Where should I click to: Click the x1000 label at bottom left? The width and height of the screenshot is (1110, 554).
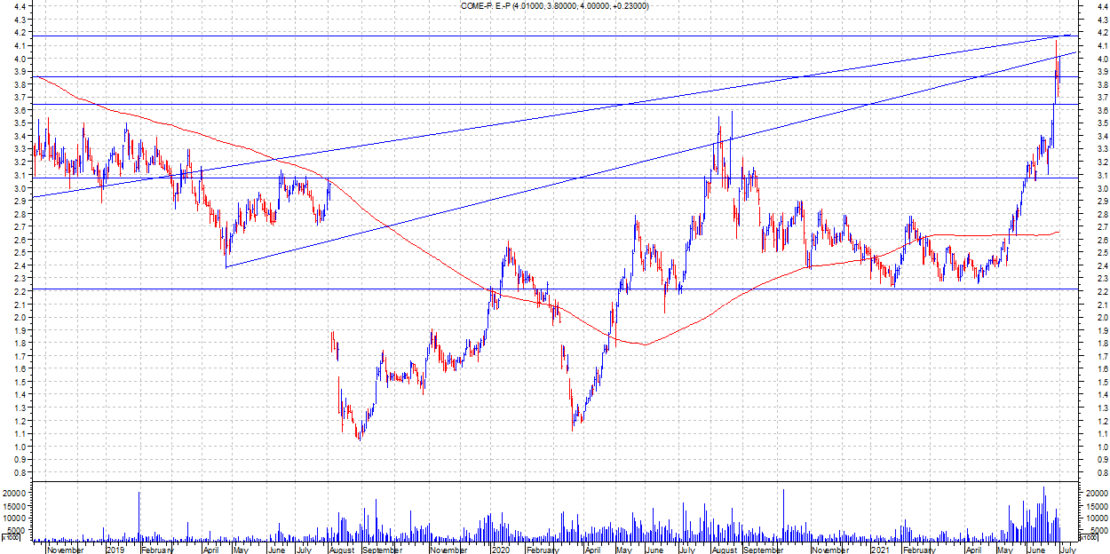tap(11, 538)
